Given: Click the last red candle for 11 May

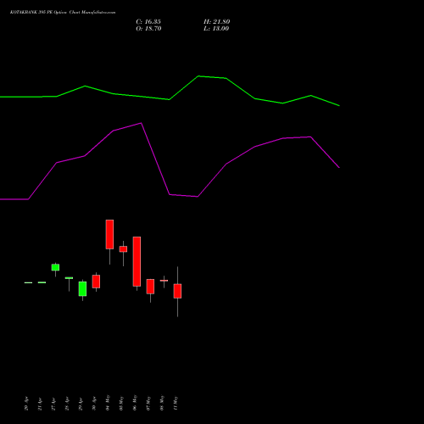Looking at the screenshot, I should (x=177, y=291).
